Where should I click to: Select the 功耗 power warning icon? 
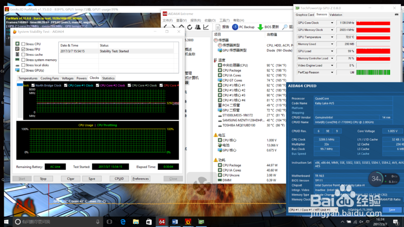[x=216, y=160]
